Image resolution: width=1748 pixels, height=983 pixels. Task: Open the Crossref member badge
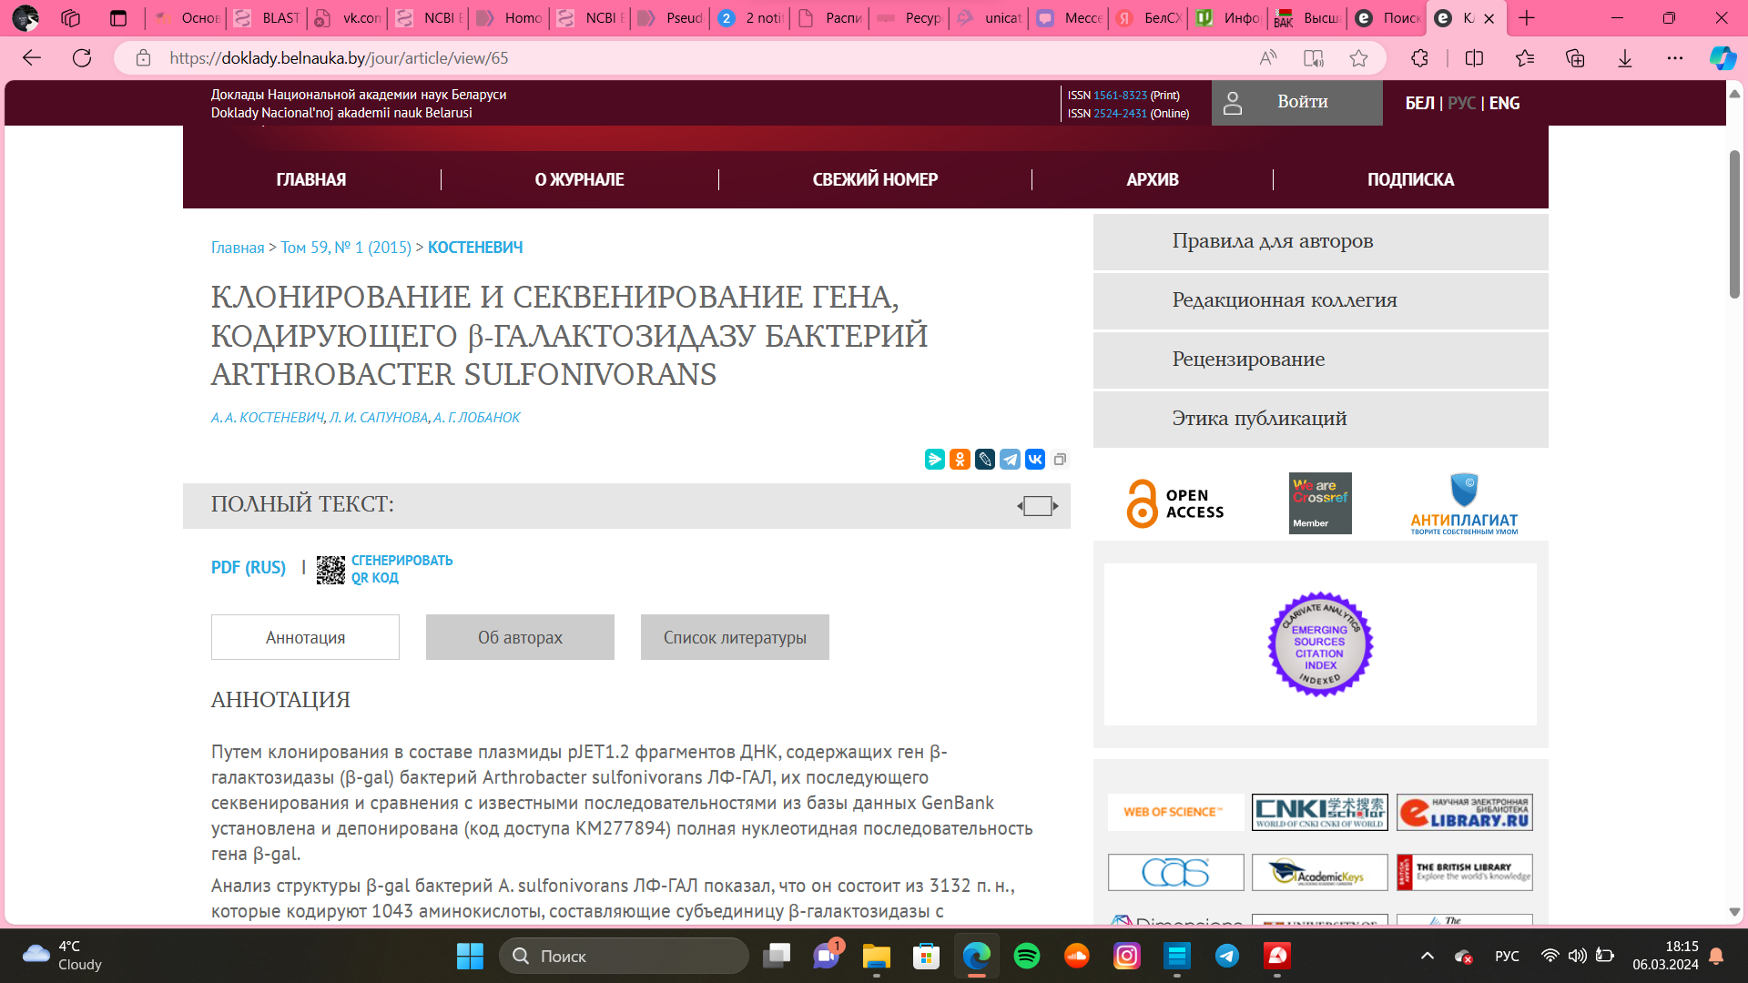pos(1320,503)
